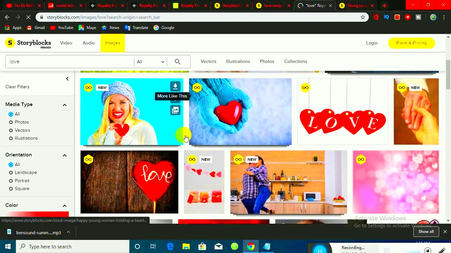Click Show all downloads

coord(426,232)
